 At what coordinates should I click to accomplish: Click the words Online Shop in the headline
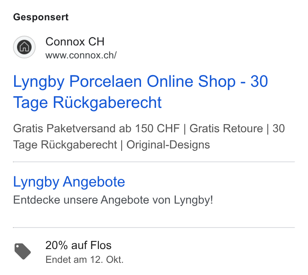coord(191,82)
